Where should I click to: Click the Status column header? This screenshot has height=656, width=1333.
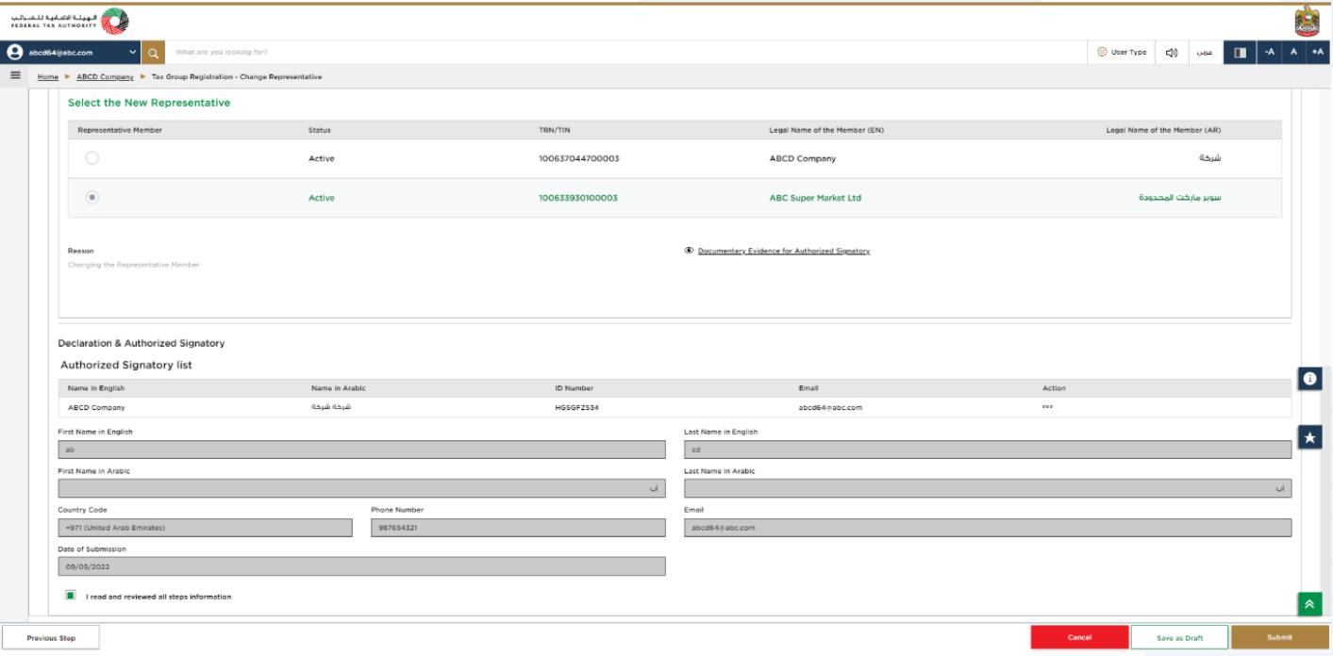coord(320,130)
